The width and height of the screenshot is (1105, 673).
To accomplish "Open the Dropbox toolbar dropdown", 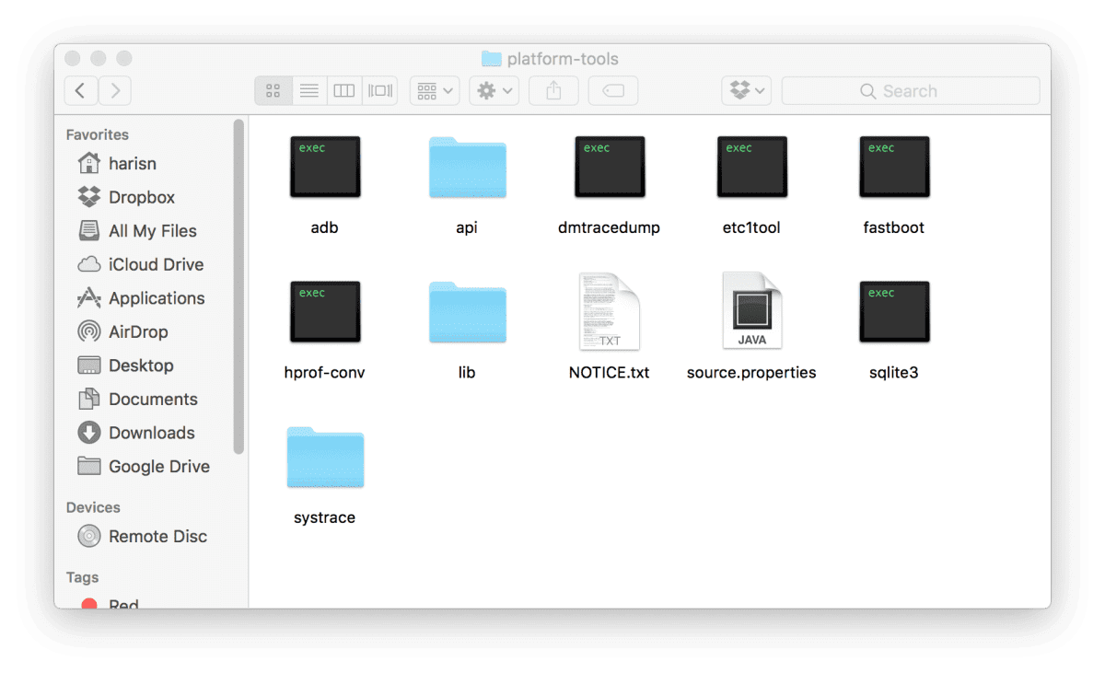I will [x=746, y=90].
